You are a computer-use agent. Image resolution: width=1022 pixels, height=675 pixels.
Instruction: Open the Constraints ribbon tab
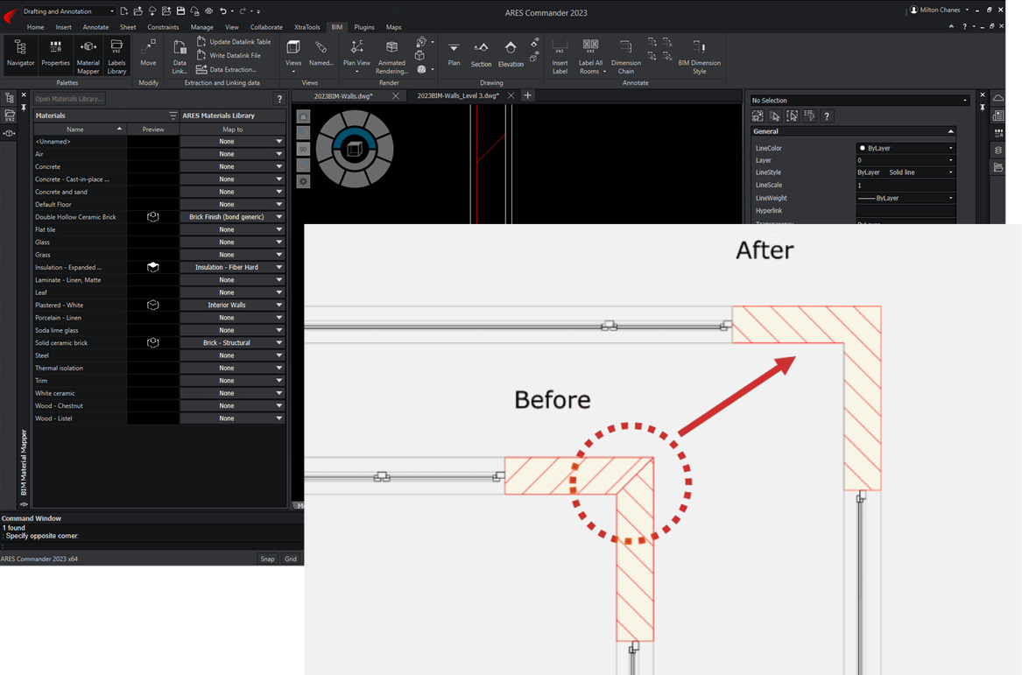coord(163,27)
